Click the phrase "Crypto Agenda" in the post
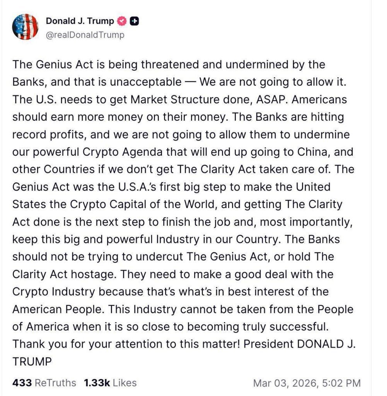387x396 pixels. (x=121, y=152)
